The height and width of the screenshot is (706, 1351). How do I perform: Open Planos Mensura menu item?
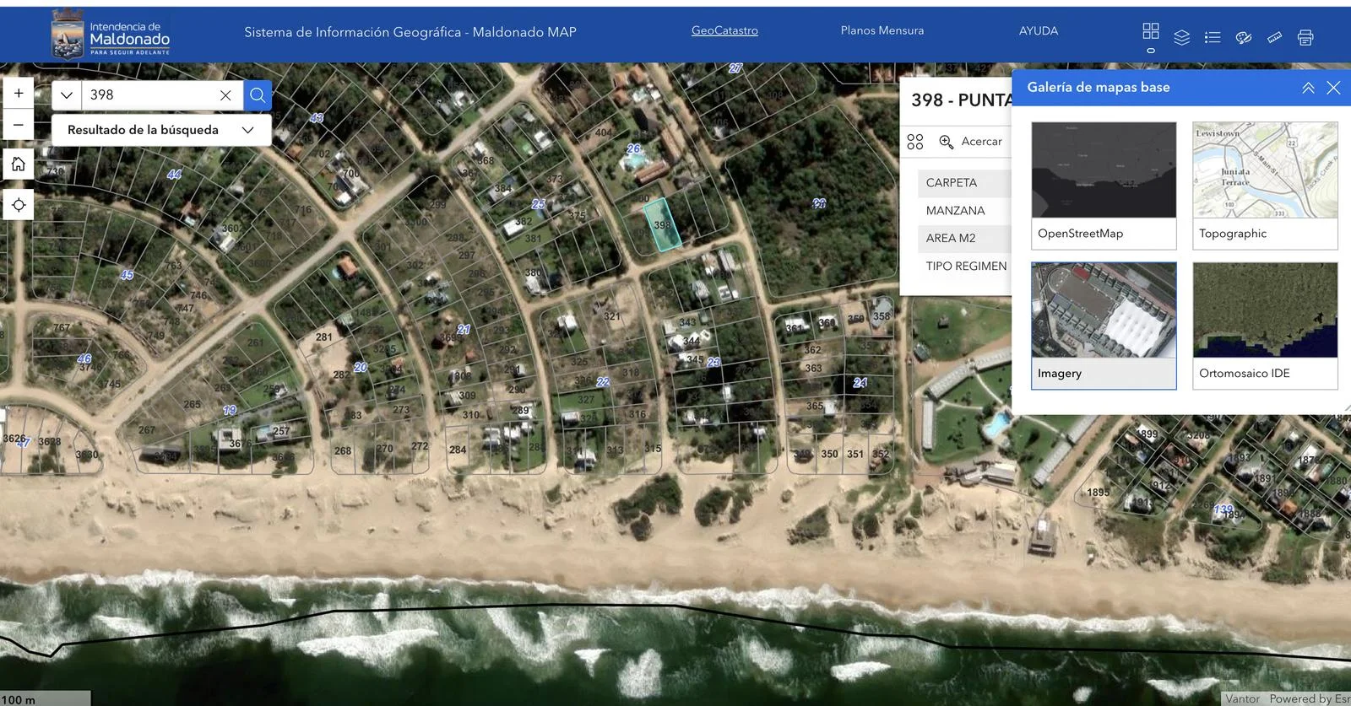click(x=882, y=30)
